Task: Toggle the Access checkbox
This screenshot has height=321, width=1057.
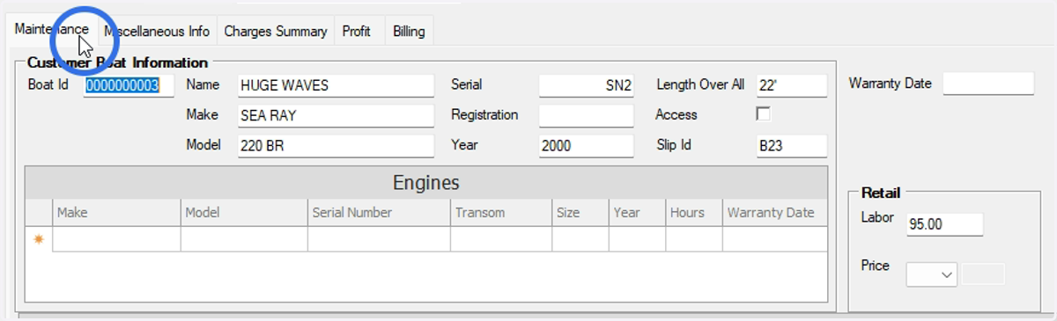Action: (764, 114)
